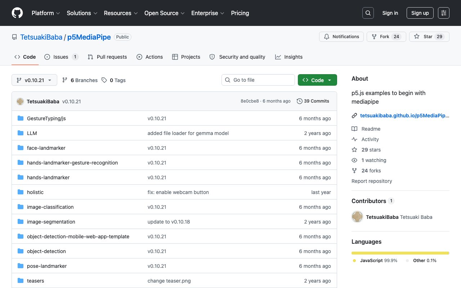
Task: Open the search magnifier icon in header
Action: 368,13
